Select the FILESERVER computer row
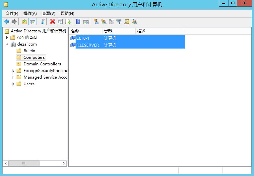Screen dimensions: 254x176 pos(127,45)
